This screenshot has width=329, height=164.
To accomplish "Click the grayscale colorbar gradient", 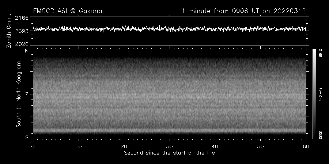I will point(314,94).
